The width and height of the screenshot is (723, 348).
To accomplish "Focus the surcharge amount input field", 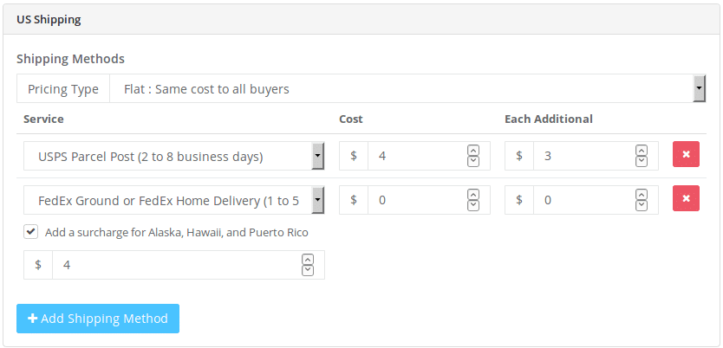I will point(173,265).
